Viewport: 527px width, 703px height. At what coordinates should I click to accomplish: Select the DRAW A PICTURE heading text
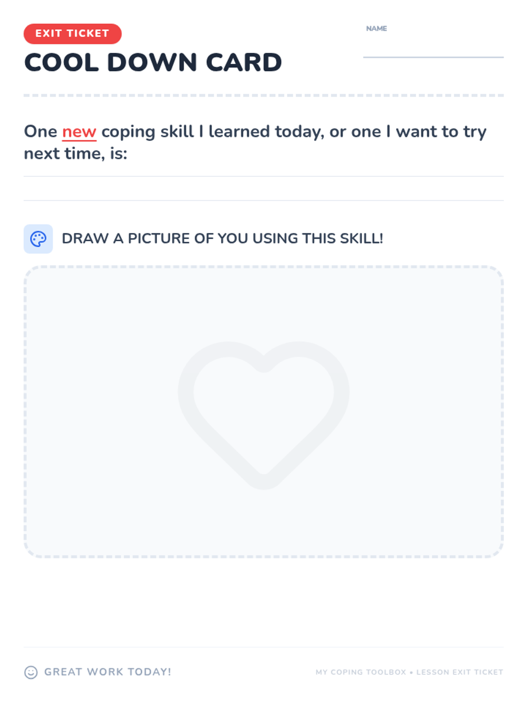coord(222,239)
